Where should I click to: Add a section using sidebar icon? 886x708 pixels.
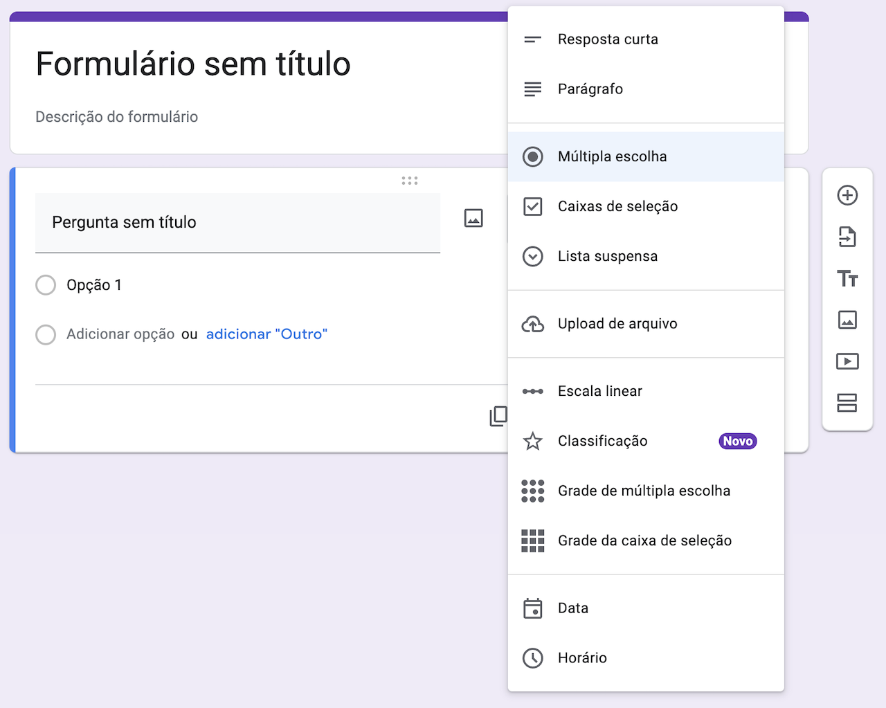[x=847, y=403]
